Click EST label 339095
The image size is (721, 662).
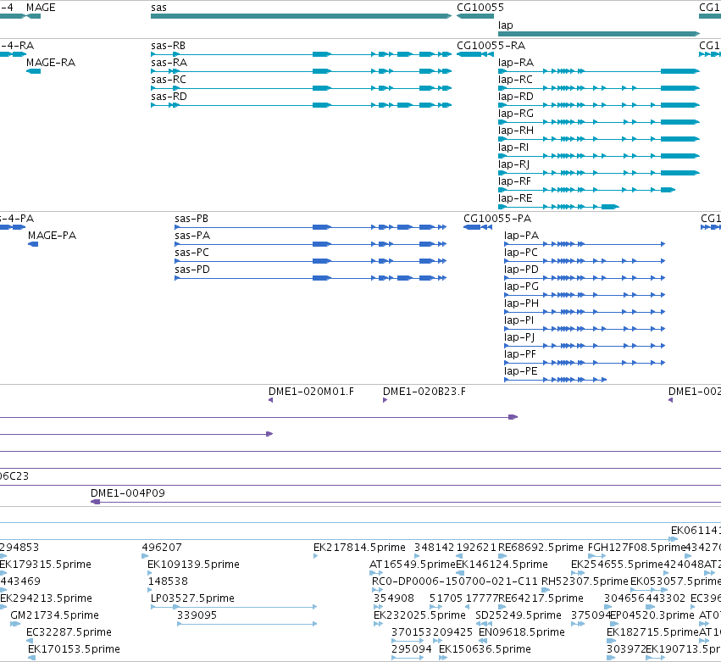pyautogui.click(x=197, y=615)
